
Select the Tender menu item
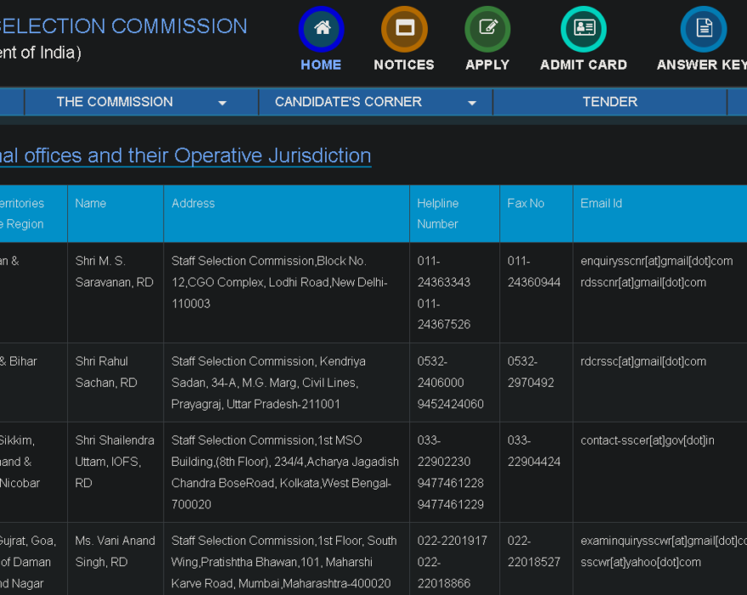click(x=609, y=102)
